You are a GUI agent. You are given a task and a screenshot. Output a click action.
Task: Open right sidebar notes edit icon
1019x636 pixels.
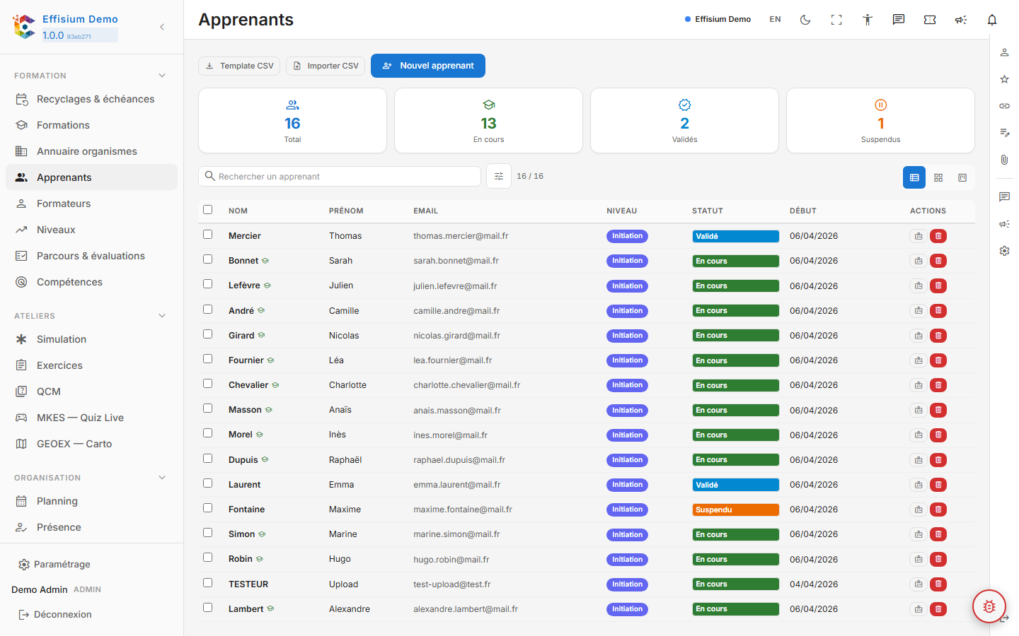point(1004,133)
